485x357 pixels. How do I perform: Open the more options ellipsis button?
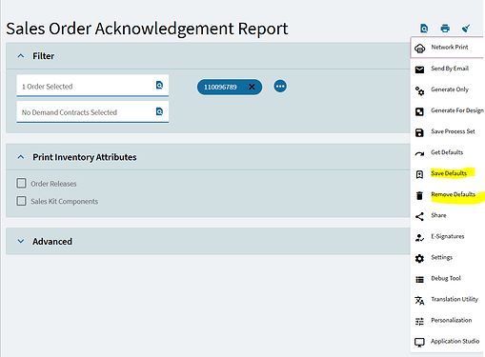[x=280, y=87]
